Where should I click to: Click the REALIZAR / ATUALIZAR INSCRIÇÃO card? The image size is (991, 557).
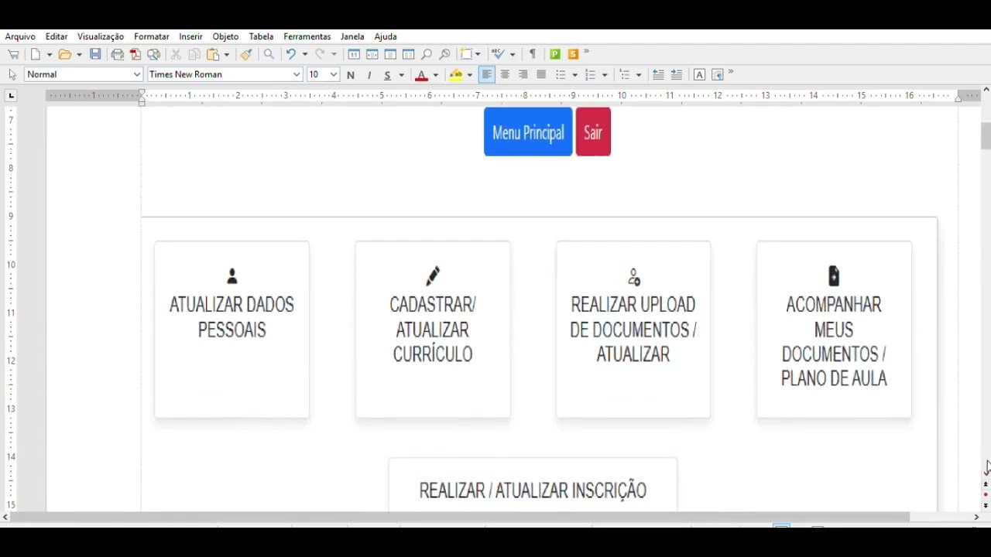coord(533,484)
